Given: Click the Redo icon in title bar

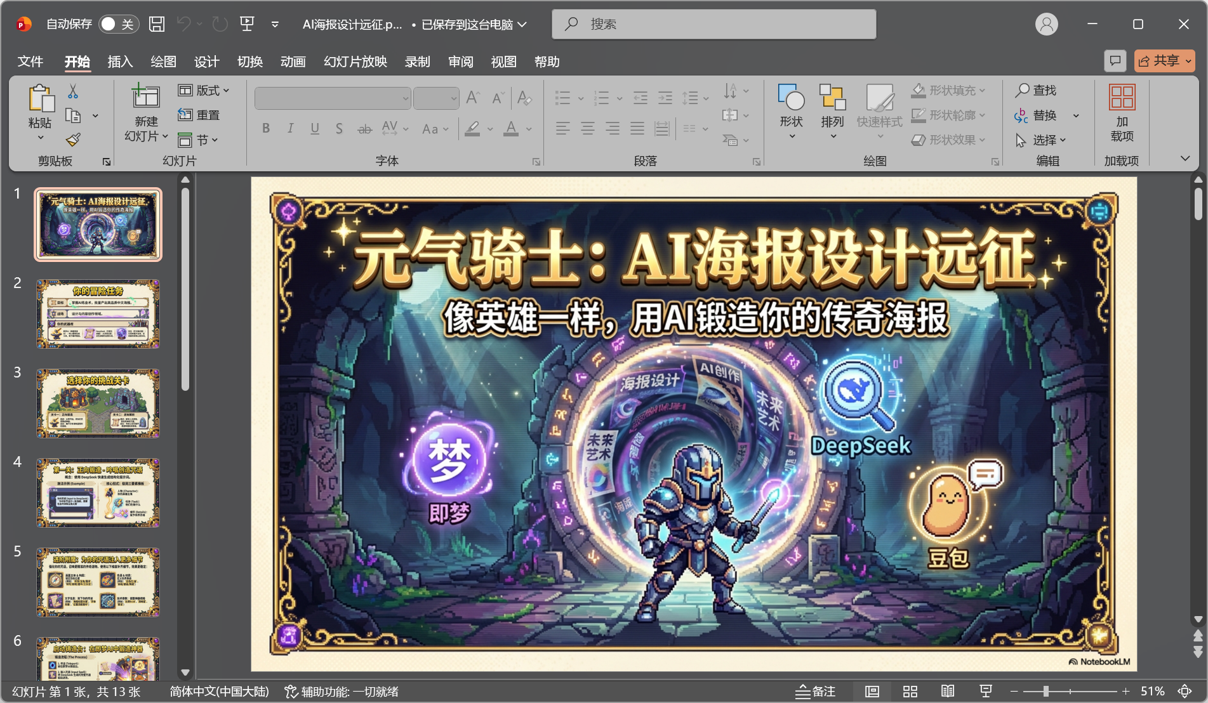Looking at the screenshot, I should 220,24.
